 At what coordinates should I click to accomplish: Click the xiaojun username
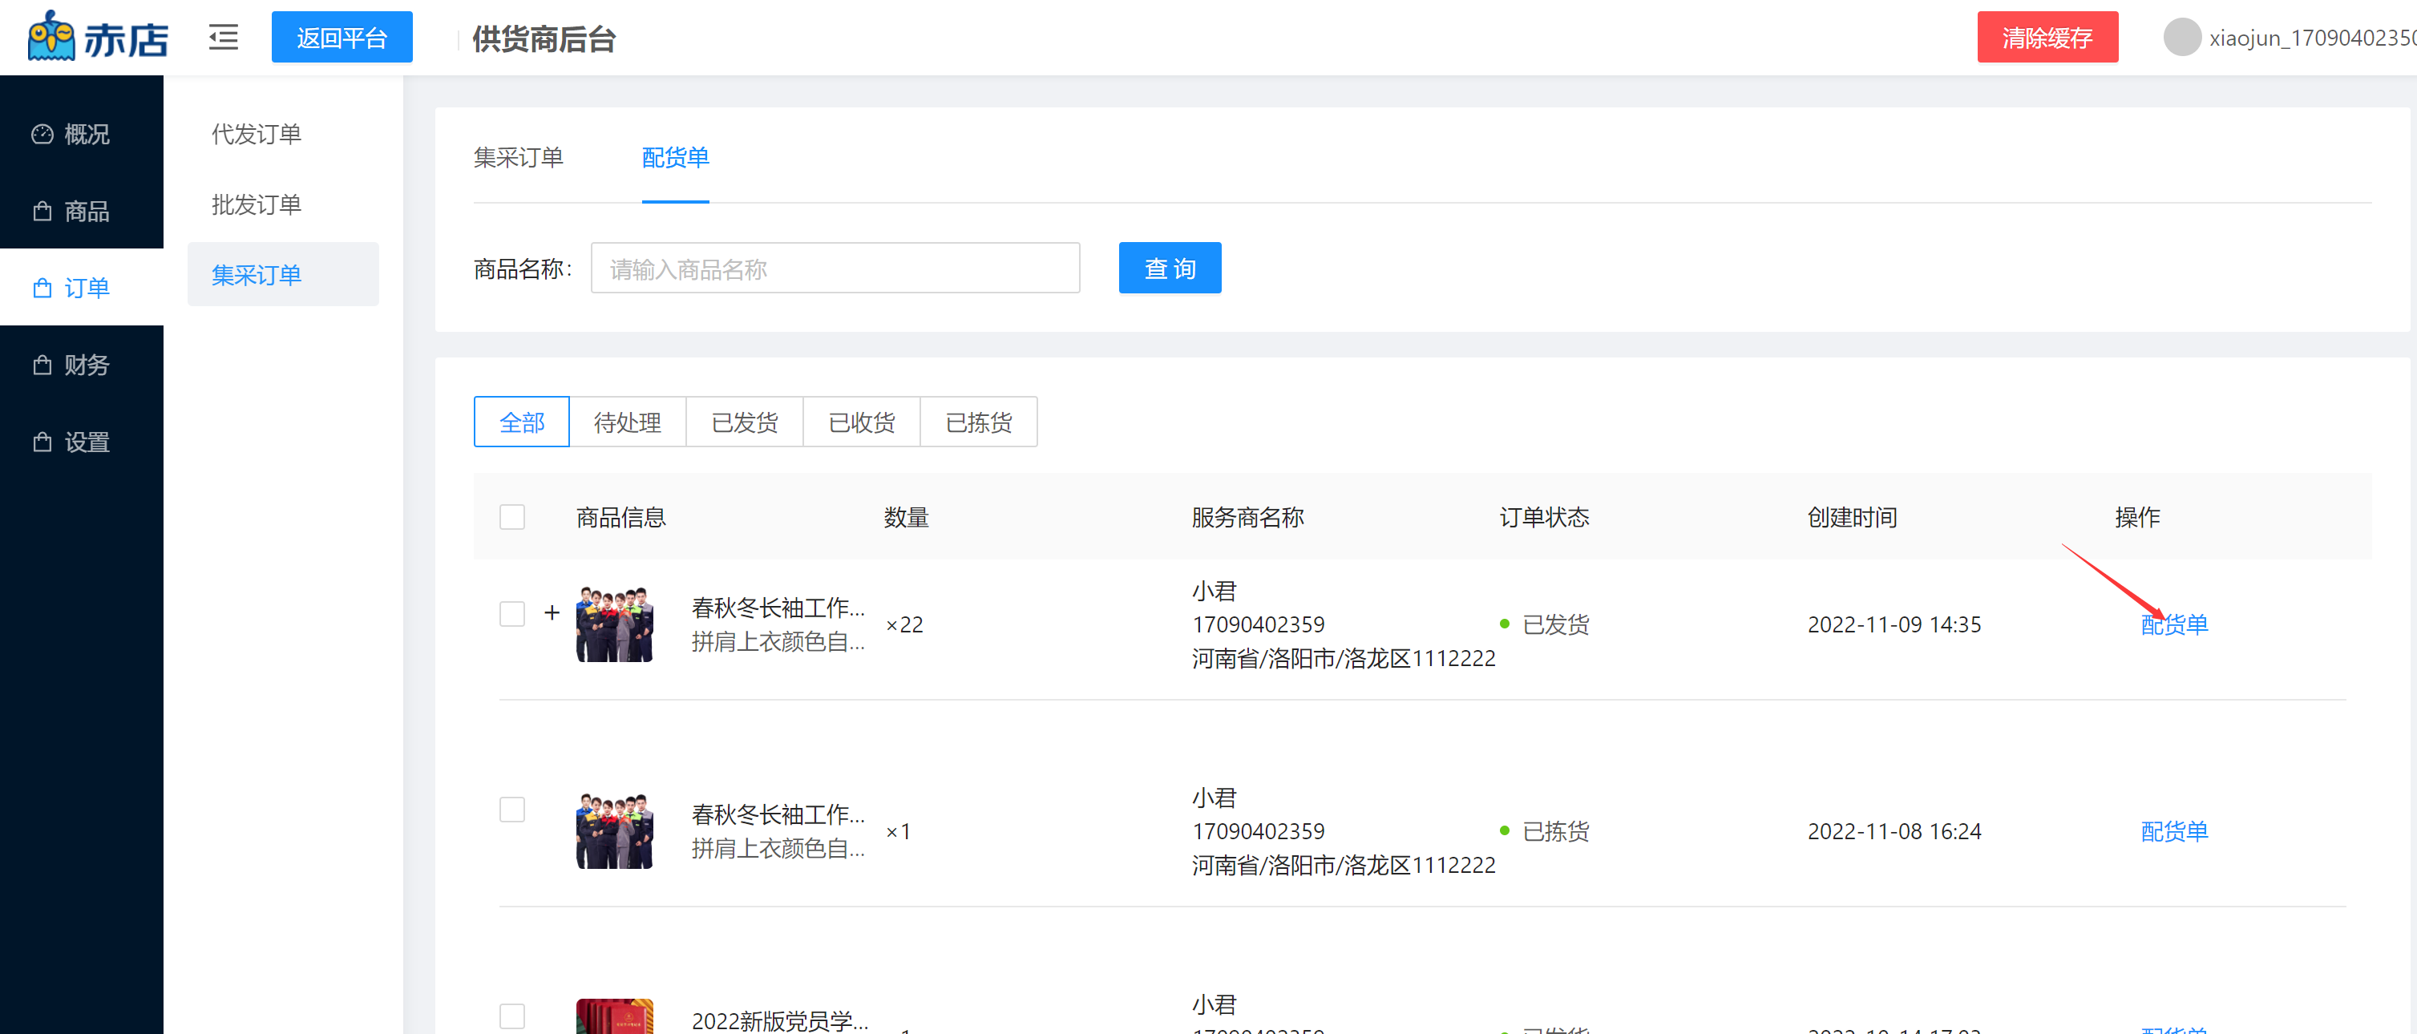(x=2312, y=38)
